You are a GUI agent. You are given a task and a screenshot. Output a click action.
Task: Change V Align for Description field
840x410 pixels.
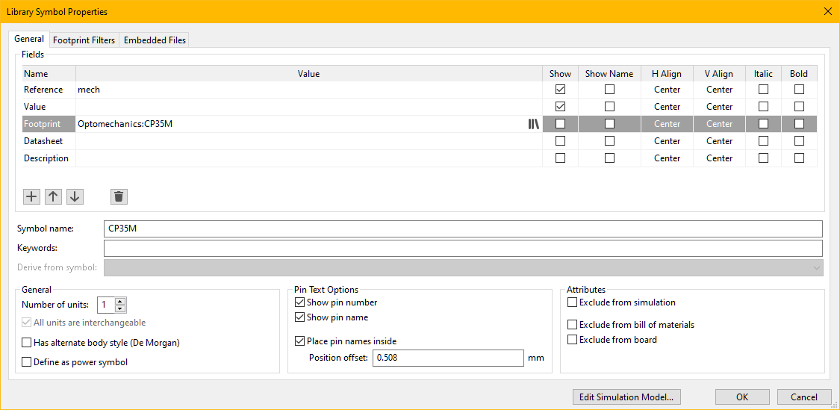pos(719,158)
